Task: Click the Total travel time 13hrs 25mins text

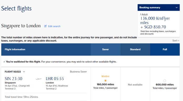Action: tap(21, 97)
